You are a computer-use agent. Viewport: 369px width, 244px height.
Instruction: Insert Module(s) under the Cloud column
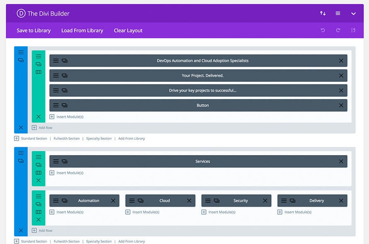142,212
